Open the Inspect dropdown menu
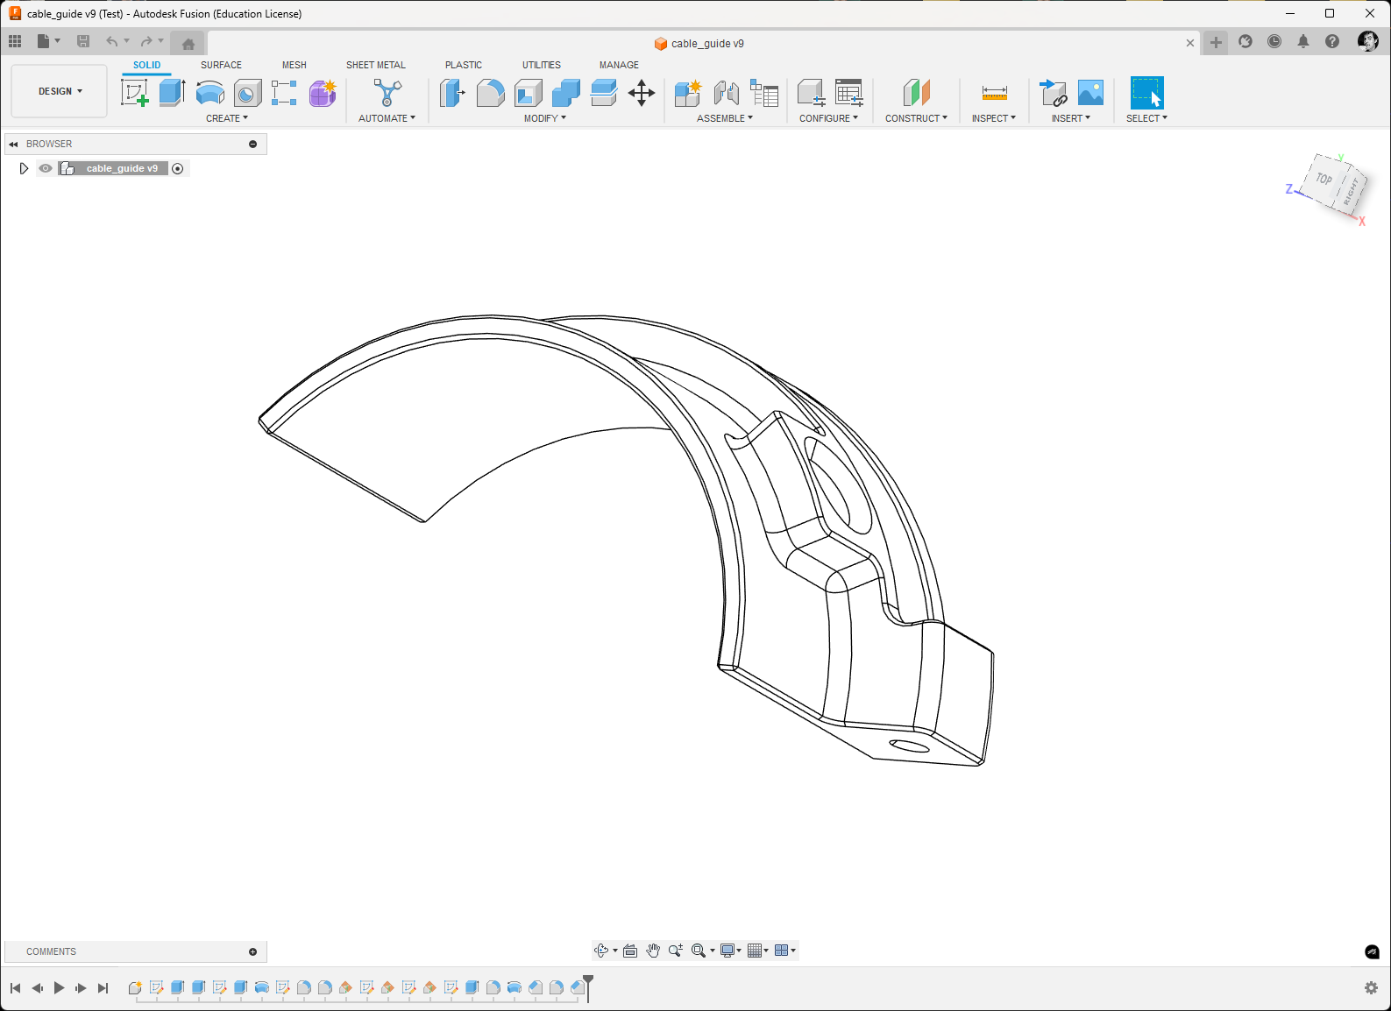Screen dimensions: 1391x1011 994,118
